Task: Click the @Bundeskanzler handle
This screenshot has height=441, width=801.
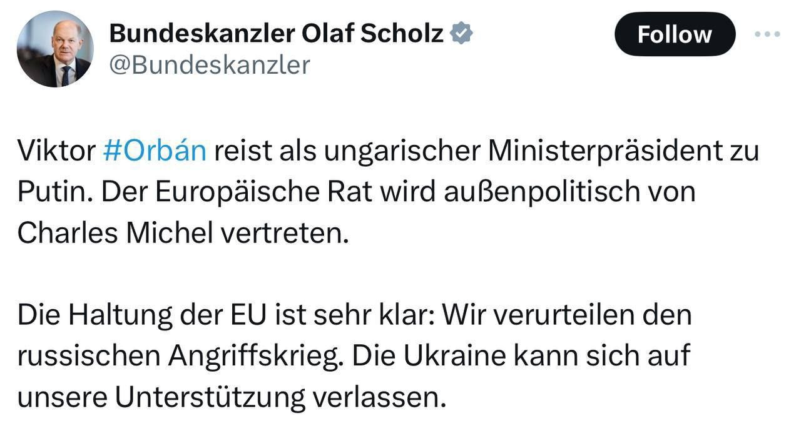Action: (x=209, y=65)
